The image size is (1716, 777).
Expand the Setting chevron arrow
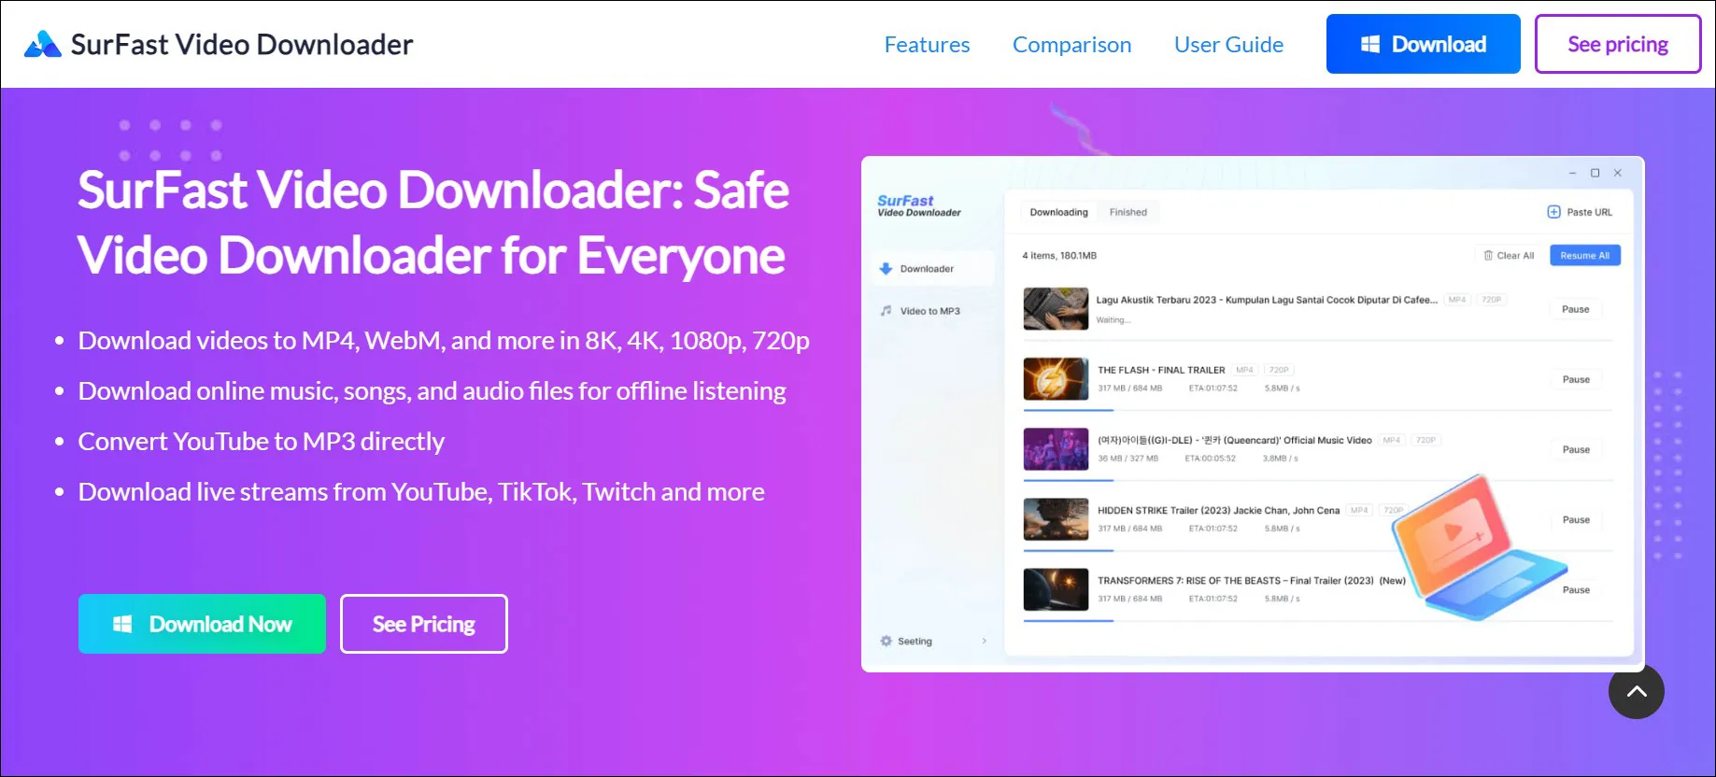tap(984, 641)
